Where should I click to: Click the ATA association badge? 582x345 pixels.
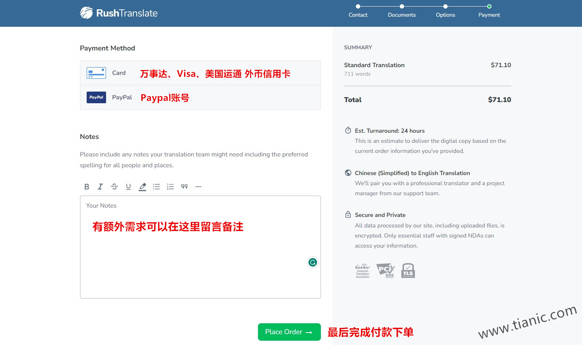click(x=362, y=271)
